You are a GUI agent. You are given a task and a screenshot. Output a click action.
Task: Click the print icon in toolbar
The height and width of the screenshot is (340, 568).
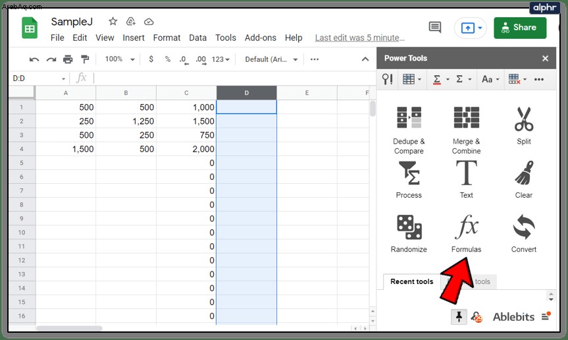coord(68,59)
